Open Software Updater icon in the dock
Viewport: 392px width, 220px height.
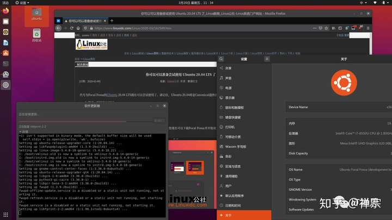5,74
